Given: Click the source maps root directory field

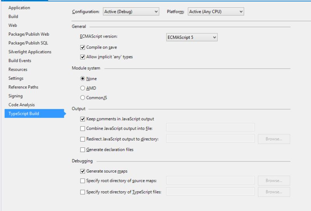Looking at the screenshot, I should [210, 180].
